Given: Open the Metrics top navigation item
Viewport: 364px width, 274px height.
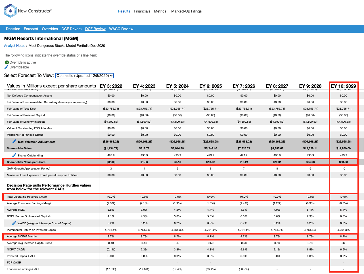Looking at the screenshot, I should tap(160, 11).
